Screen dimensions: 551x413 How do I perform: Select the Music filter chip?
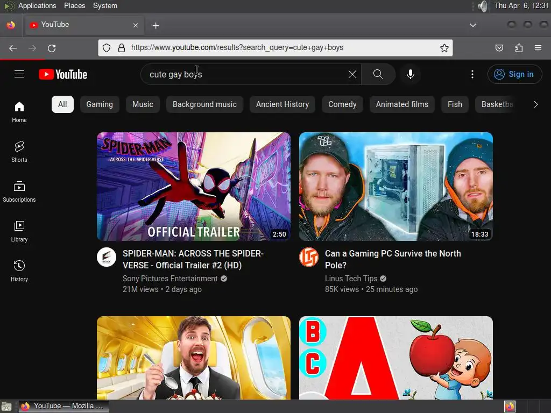click(143, 104)
